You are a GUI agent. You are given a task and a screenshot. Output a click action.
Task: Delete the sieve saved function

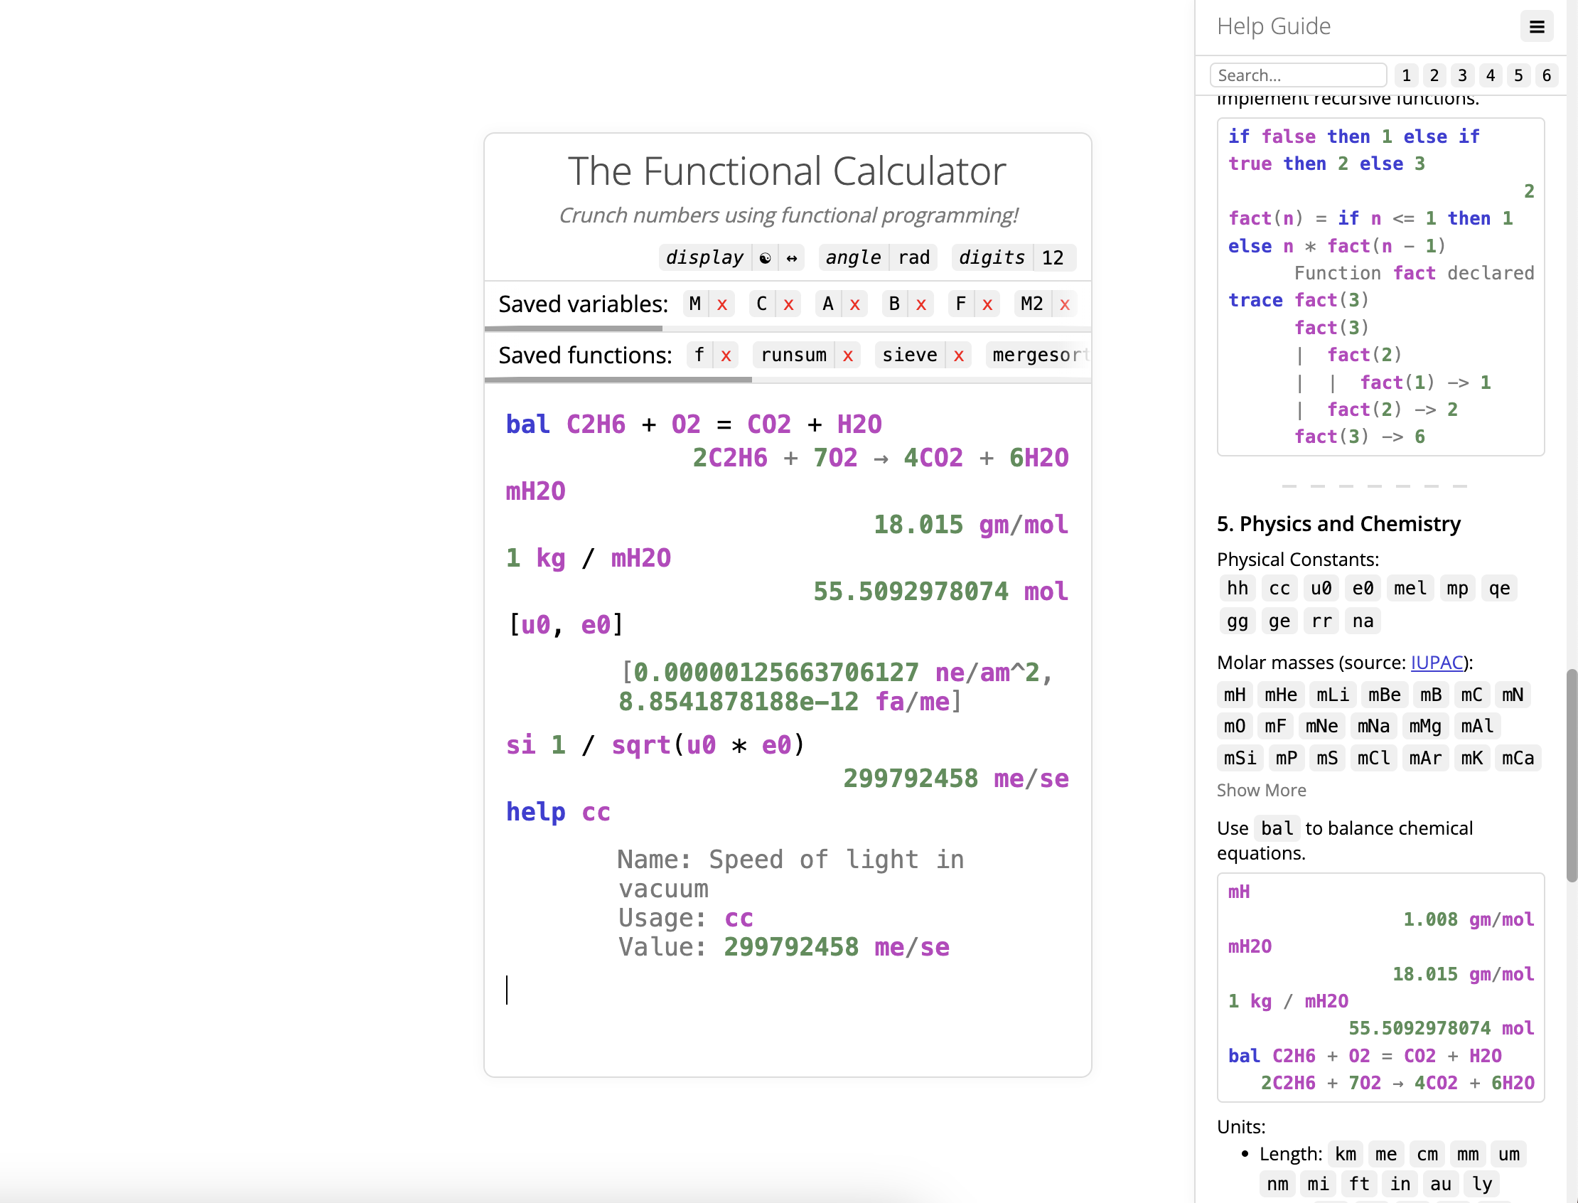958,355
